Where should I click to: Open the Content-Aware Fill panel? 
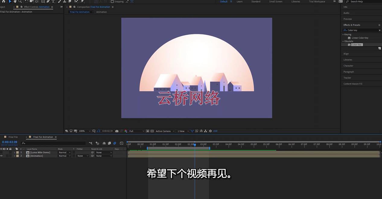[353, 84]
